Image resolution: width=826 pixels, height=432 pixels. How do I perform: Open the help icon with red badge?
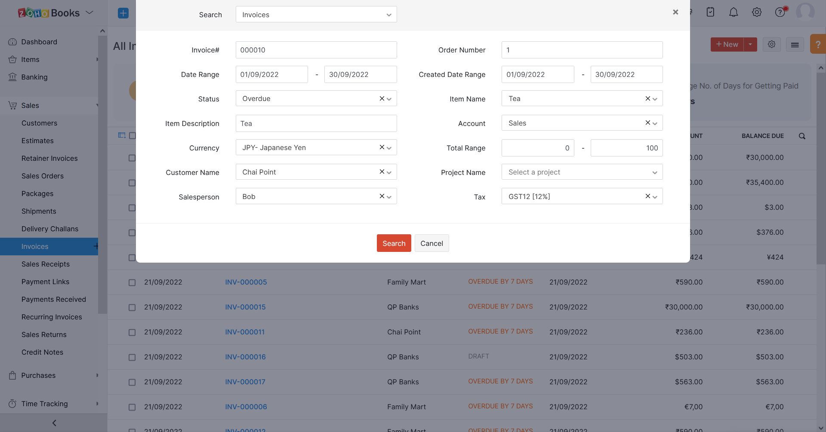tap(780, 12)
